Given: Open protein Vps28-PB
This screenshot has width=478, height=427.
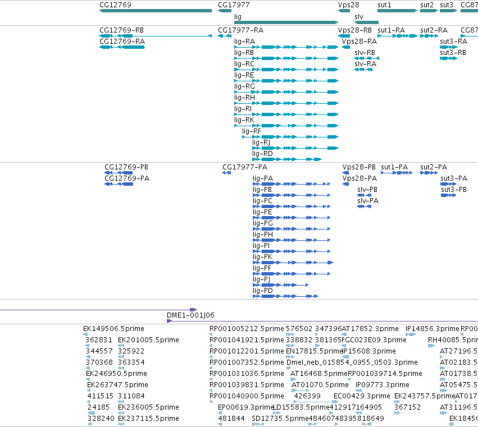Looking at the screenshot, I should (345, 173).
